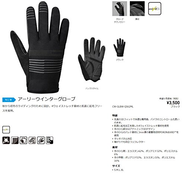Click the main glove product image
Image resolution: width=186 pixels, height=175 pixels.
point(40,47)
